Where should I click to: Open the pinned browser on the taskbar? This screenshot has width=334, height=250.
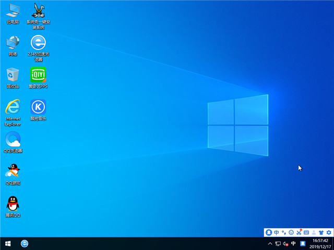(x=25, y=243)
